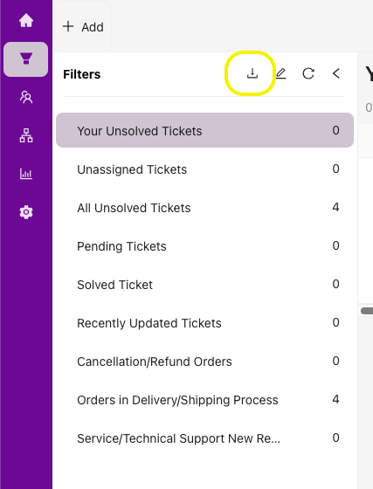Open Solved Ticket filter
This screenshot has height=489, width=373.
(x=205, y=285)
